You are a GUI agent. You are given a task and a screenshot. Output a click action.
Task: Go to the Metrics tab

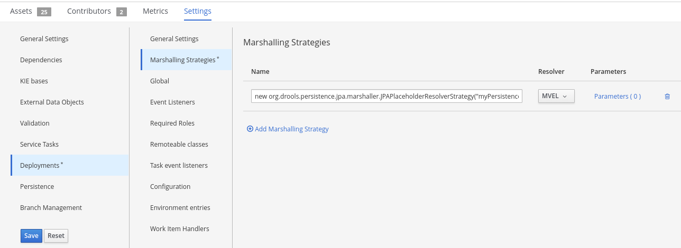pos(155,11)
